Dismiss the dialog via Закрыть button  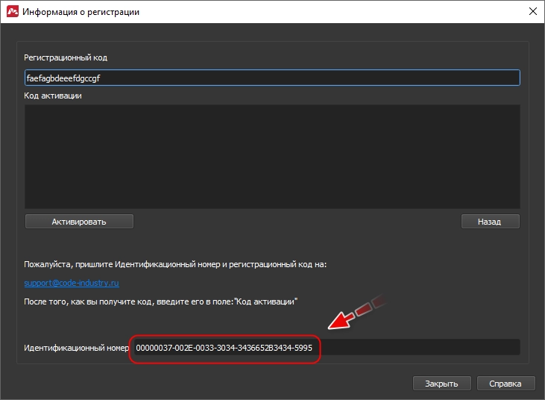(442, 384)
